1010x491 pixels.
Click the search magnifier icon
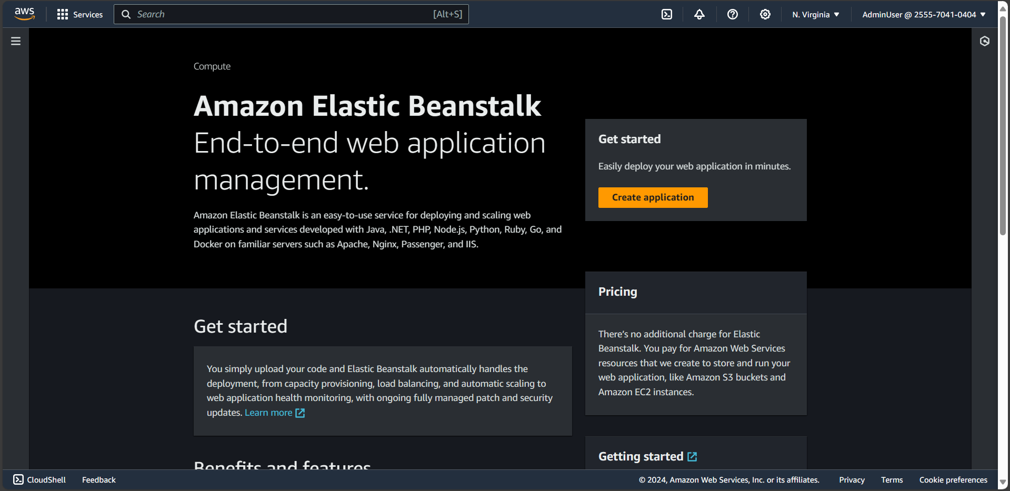click(x=126, y=14)
